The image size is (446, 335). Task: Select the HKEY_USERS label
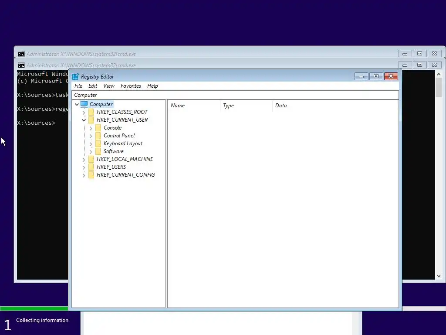(x=111, y=167)
